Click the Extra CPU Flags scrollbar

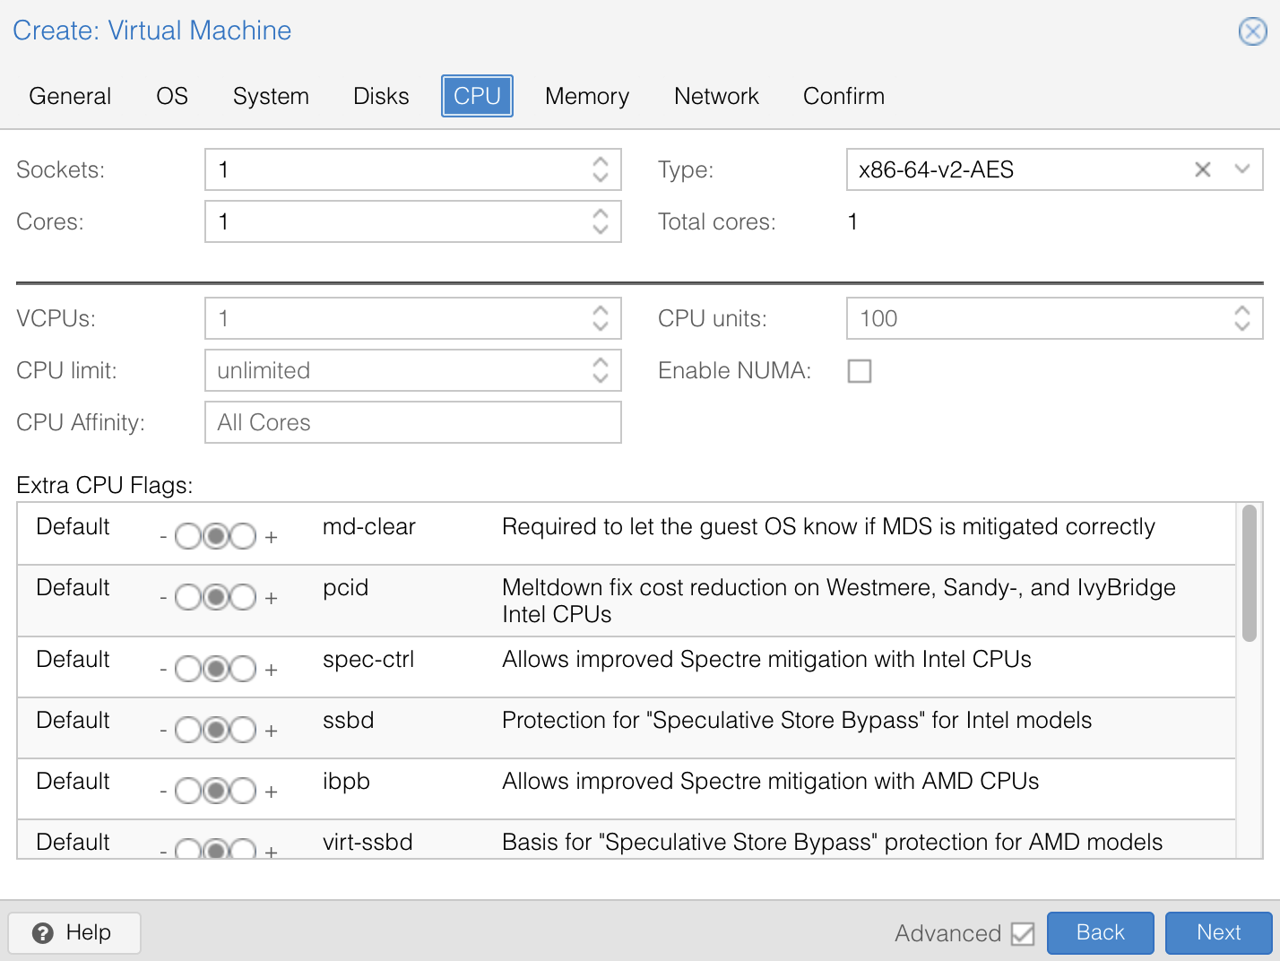(x=1249, y=574)
